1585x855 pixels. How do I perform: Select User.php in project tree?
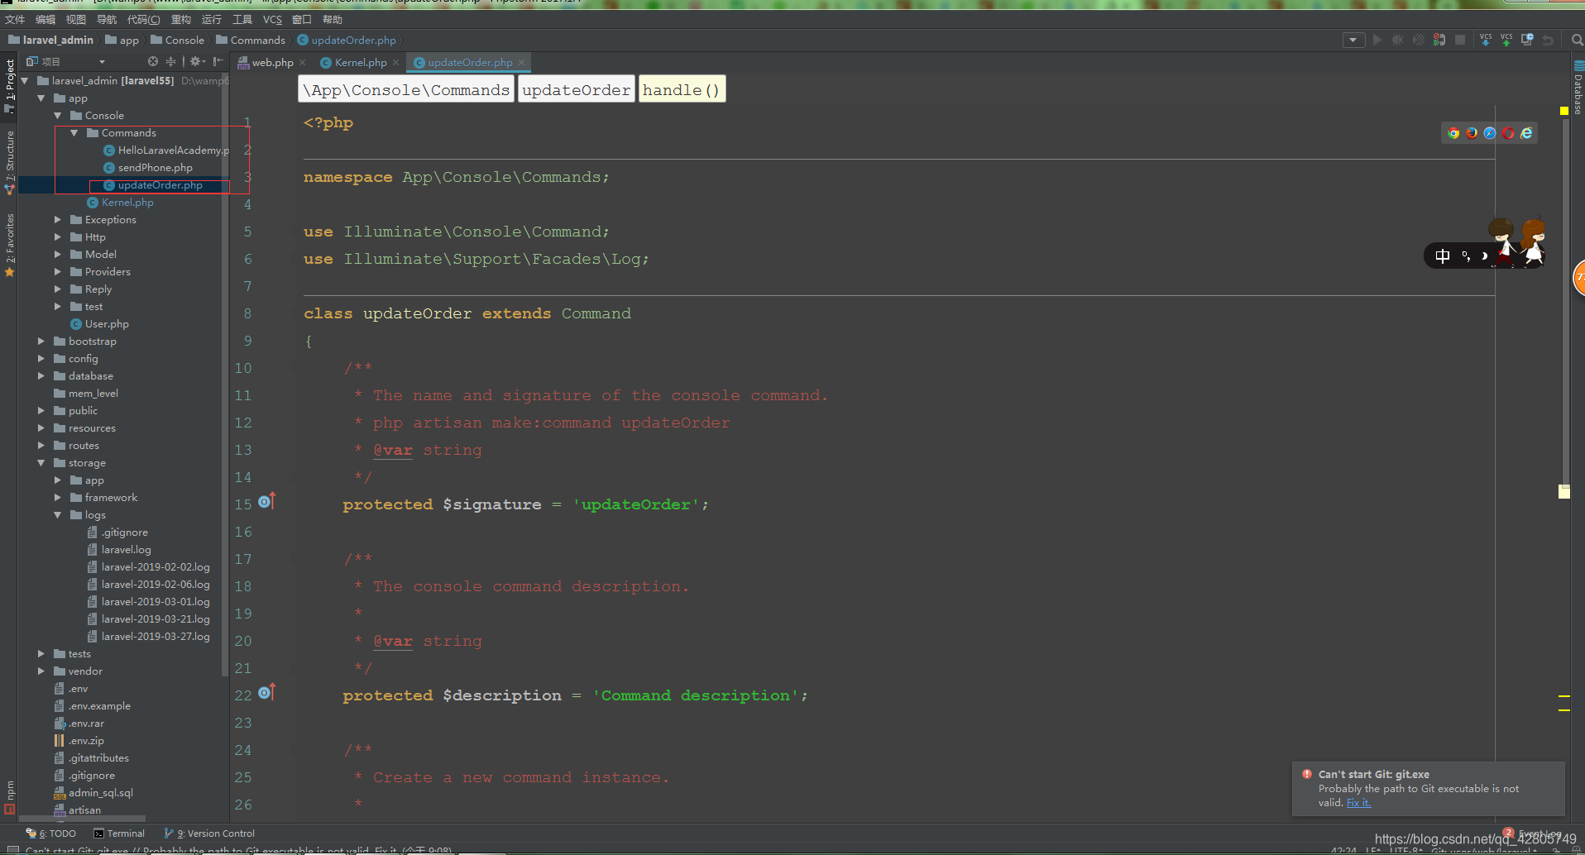pos(107,323)
